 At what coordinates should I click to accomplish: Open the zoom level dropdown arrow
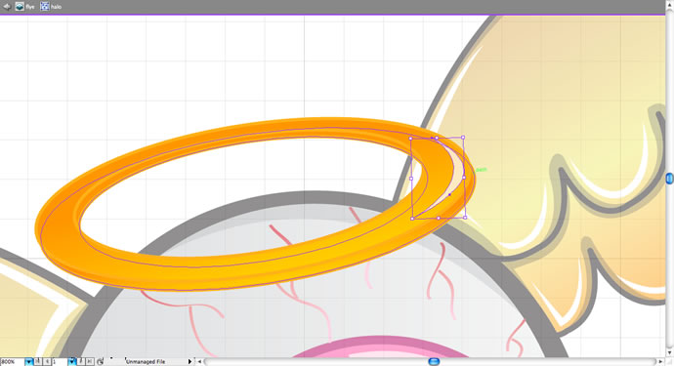(x=28, y=362)
